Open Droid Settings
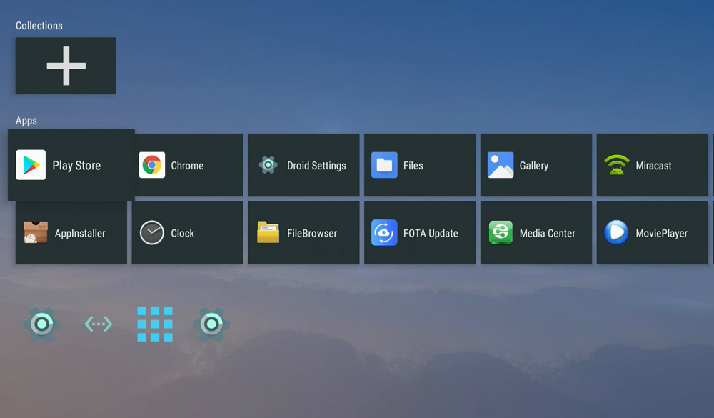714x418 pixels. point(303,165)
